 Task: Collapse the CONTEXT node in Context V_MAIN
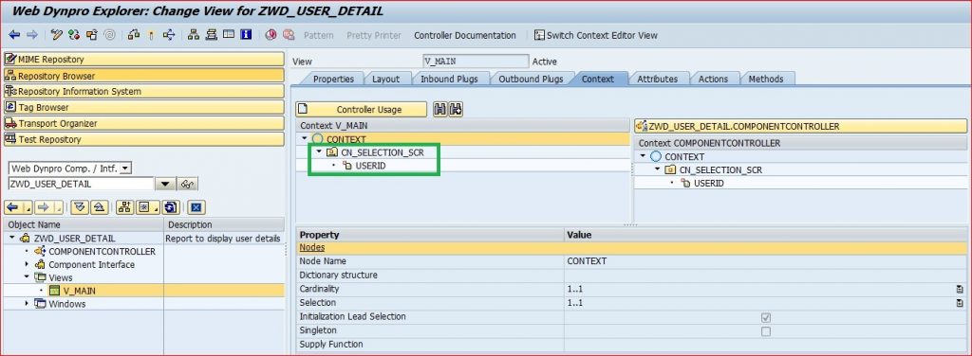305,139
